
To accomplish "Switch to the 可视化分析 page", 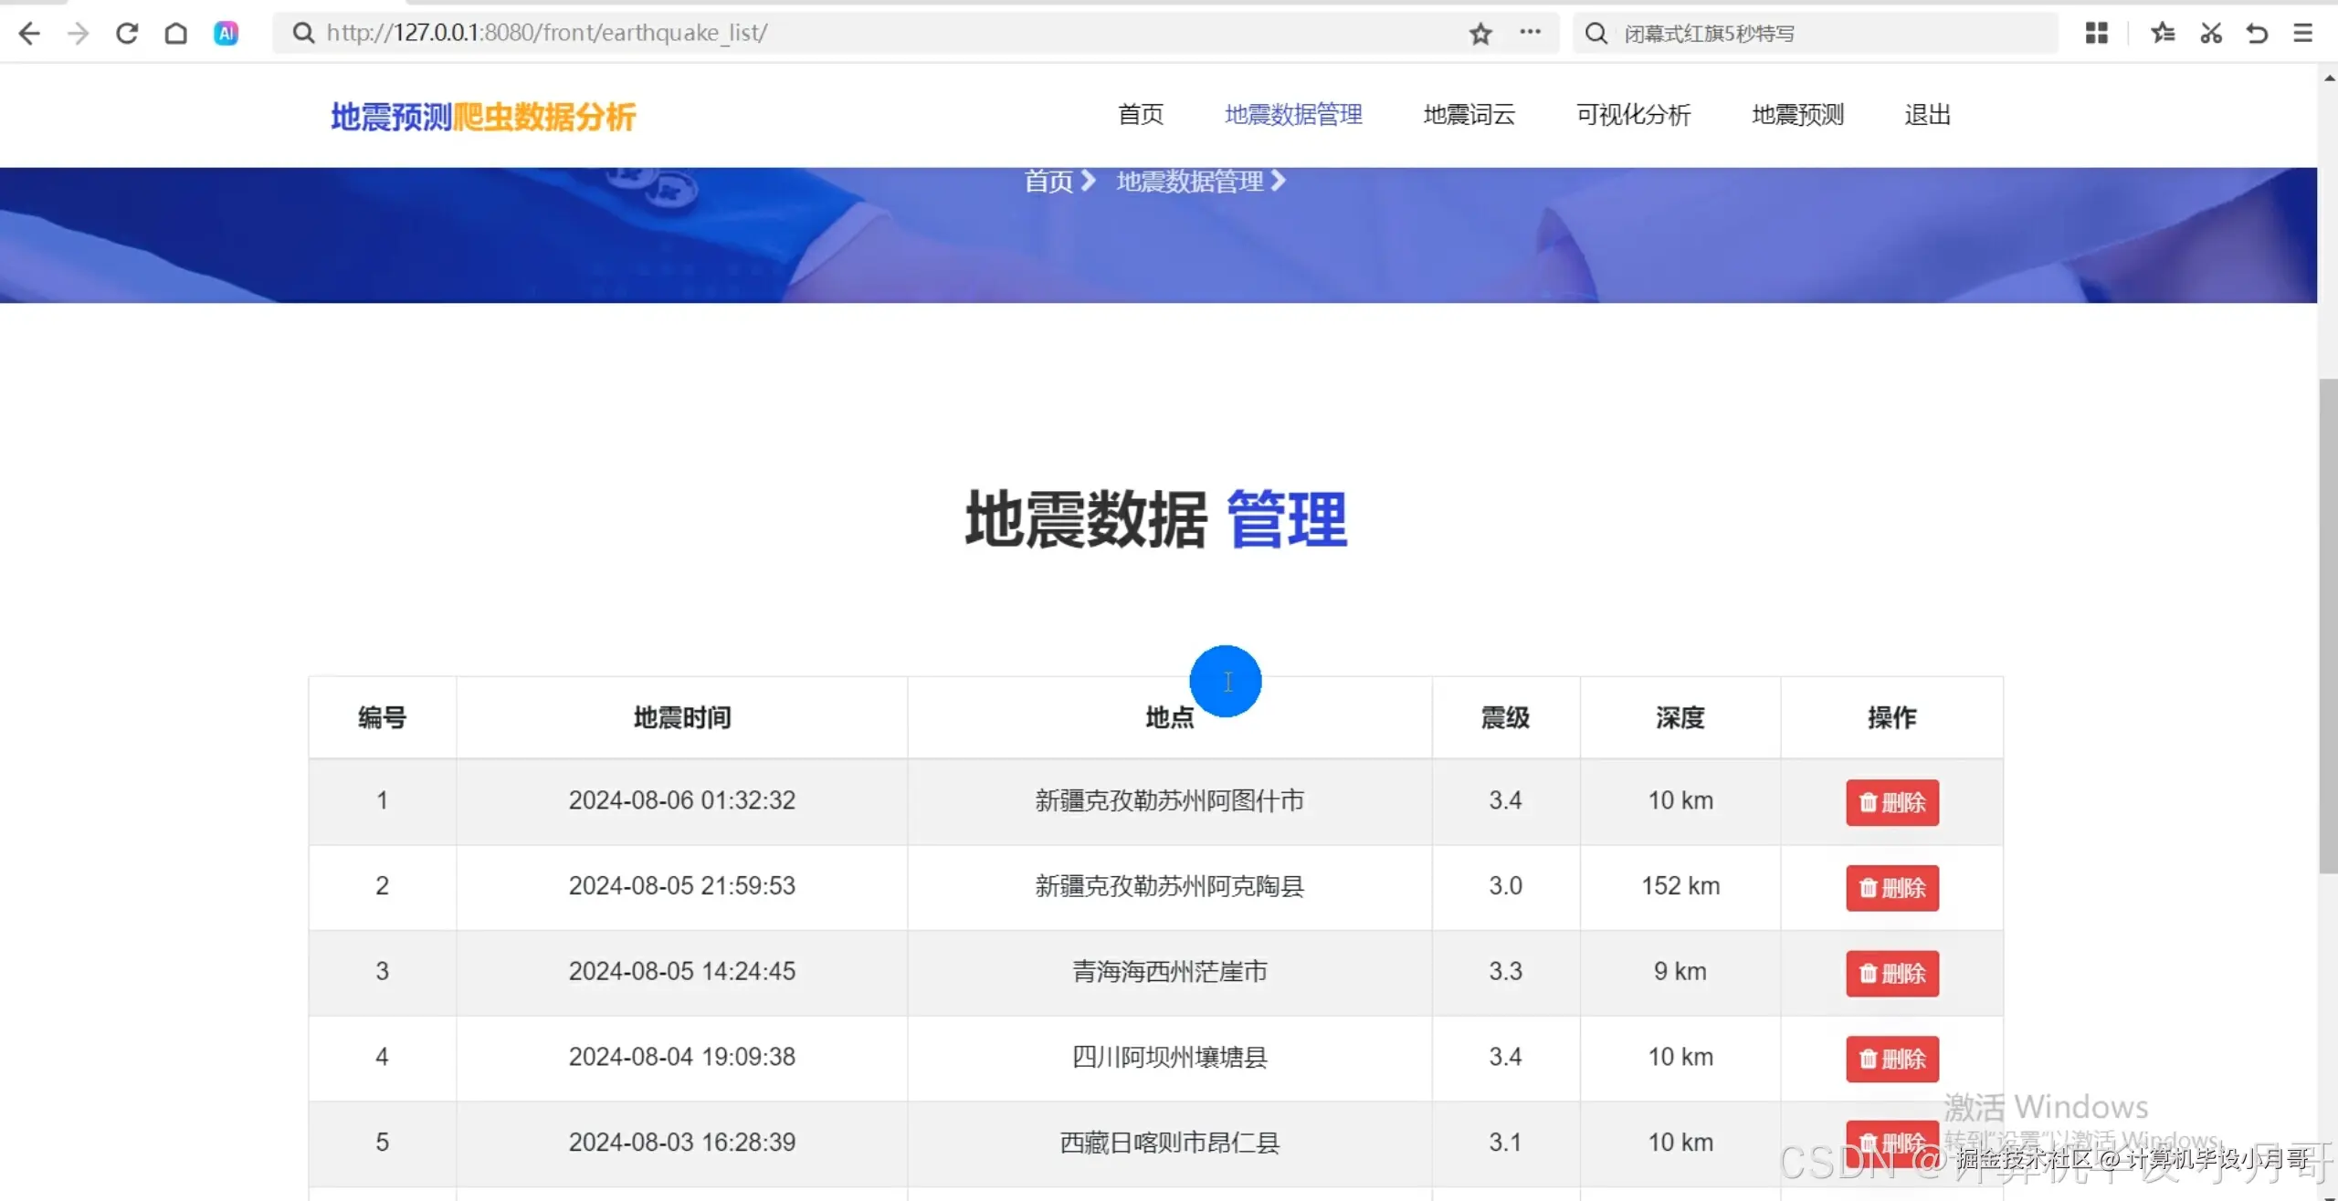I will (1633, 114).
